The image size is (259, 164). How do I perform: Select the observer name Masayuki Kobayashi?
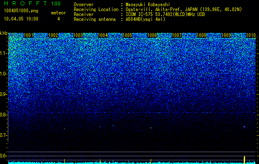[148, 5]
